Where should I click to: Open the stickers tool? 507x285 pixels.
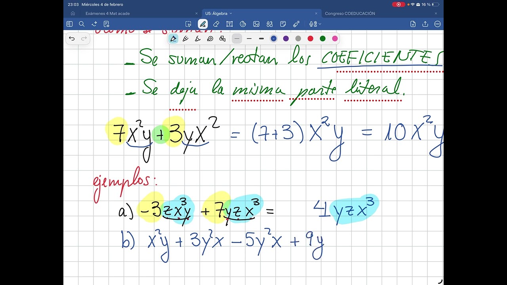pyautogui.click(x=243, y=24)
